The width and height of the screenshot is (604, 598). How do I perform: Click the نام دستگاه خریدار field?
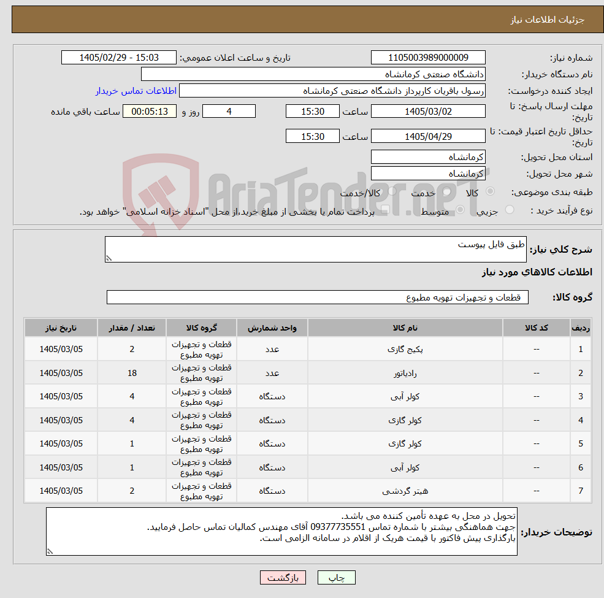coord(313,74)
